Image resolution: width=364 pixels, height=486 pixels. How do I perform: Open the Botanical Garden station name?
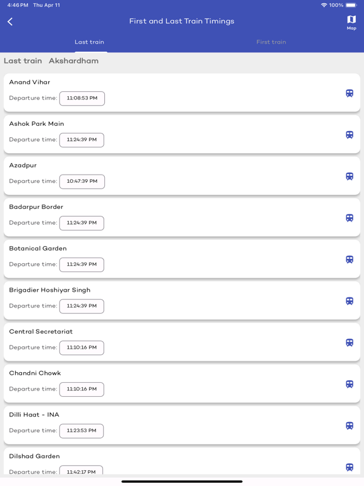click(x=38, y=248)
